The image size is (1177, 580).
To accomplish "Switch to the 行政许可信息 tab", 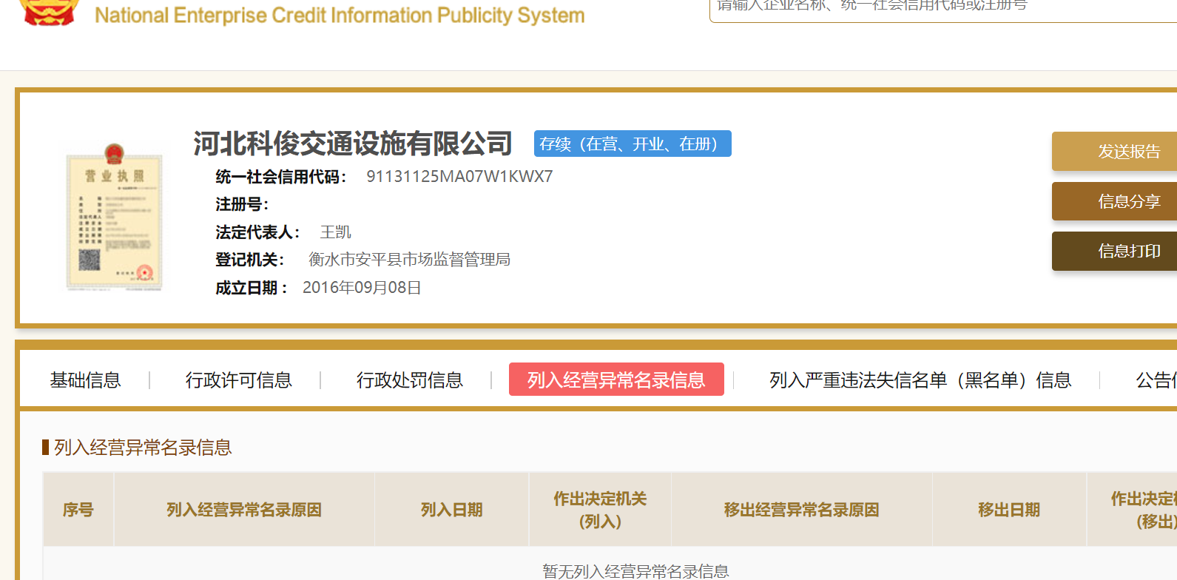I will (x=238, y=380).
